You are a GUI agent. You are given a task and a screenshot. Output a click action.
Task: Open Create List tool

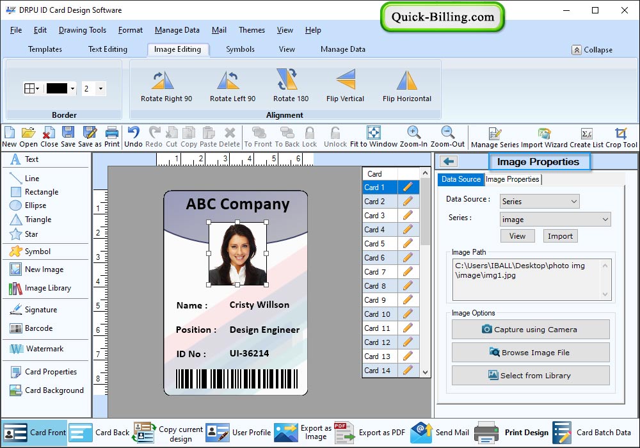coord(586,138)
